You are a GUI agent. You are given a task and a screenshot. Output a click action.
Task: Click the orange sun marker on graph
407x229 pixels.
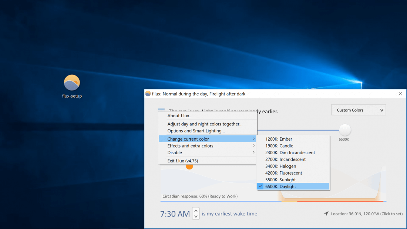click(x=189, y=166)
